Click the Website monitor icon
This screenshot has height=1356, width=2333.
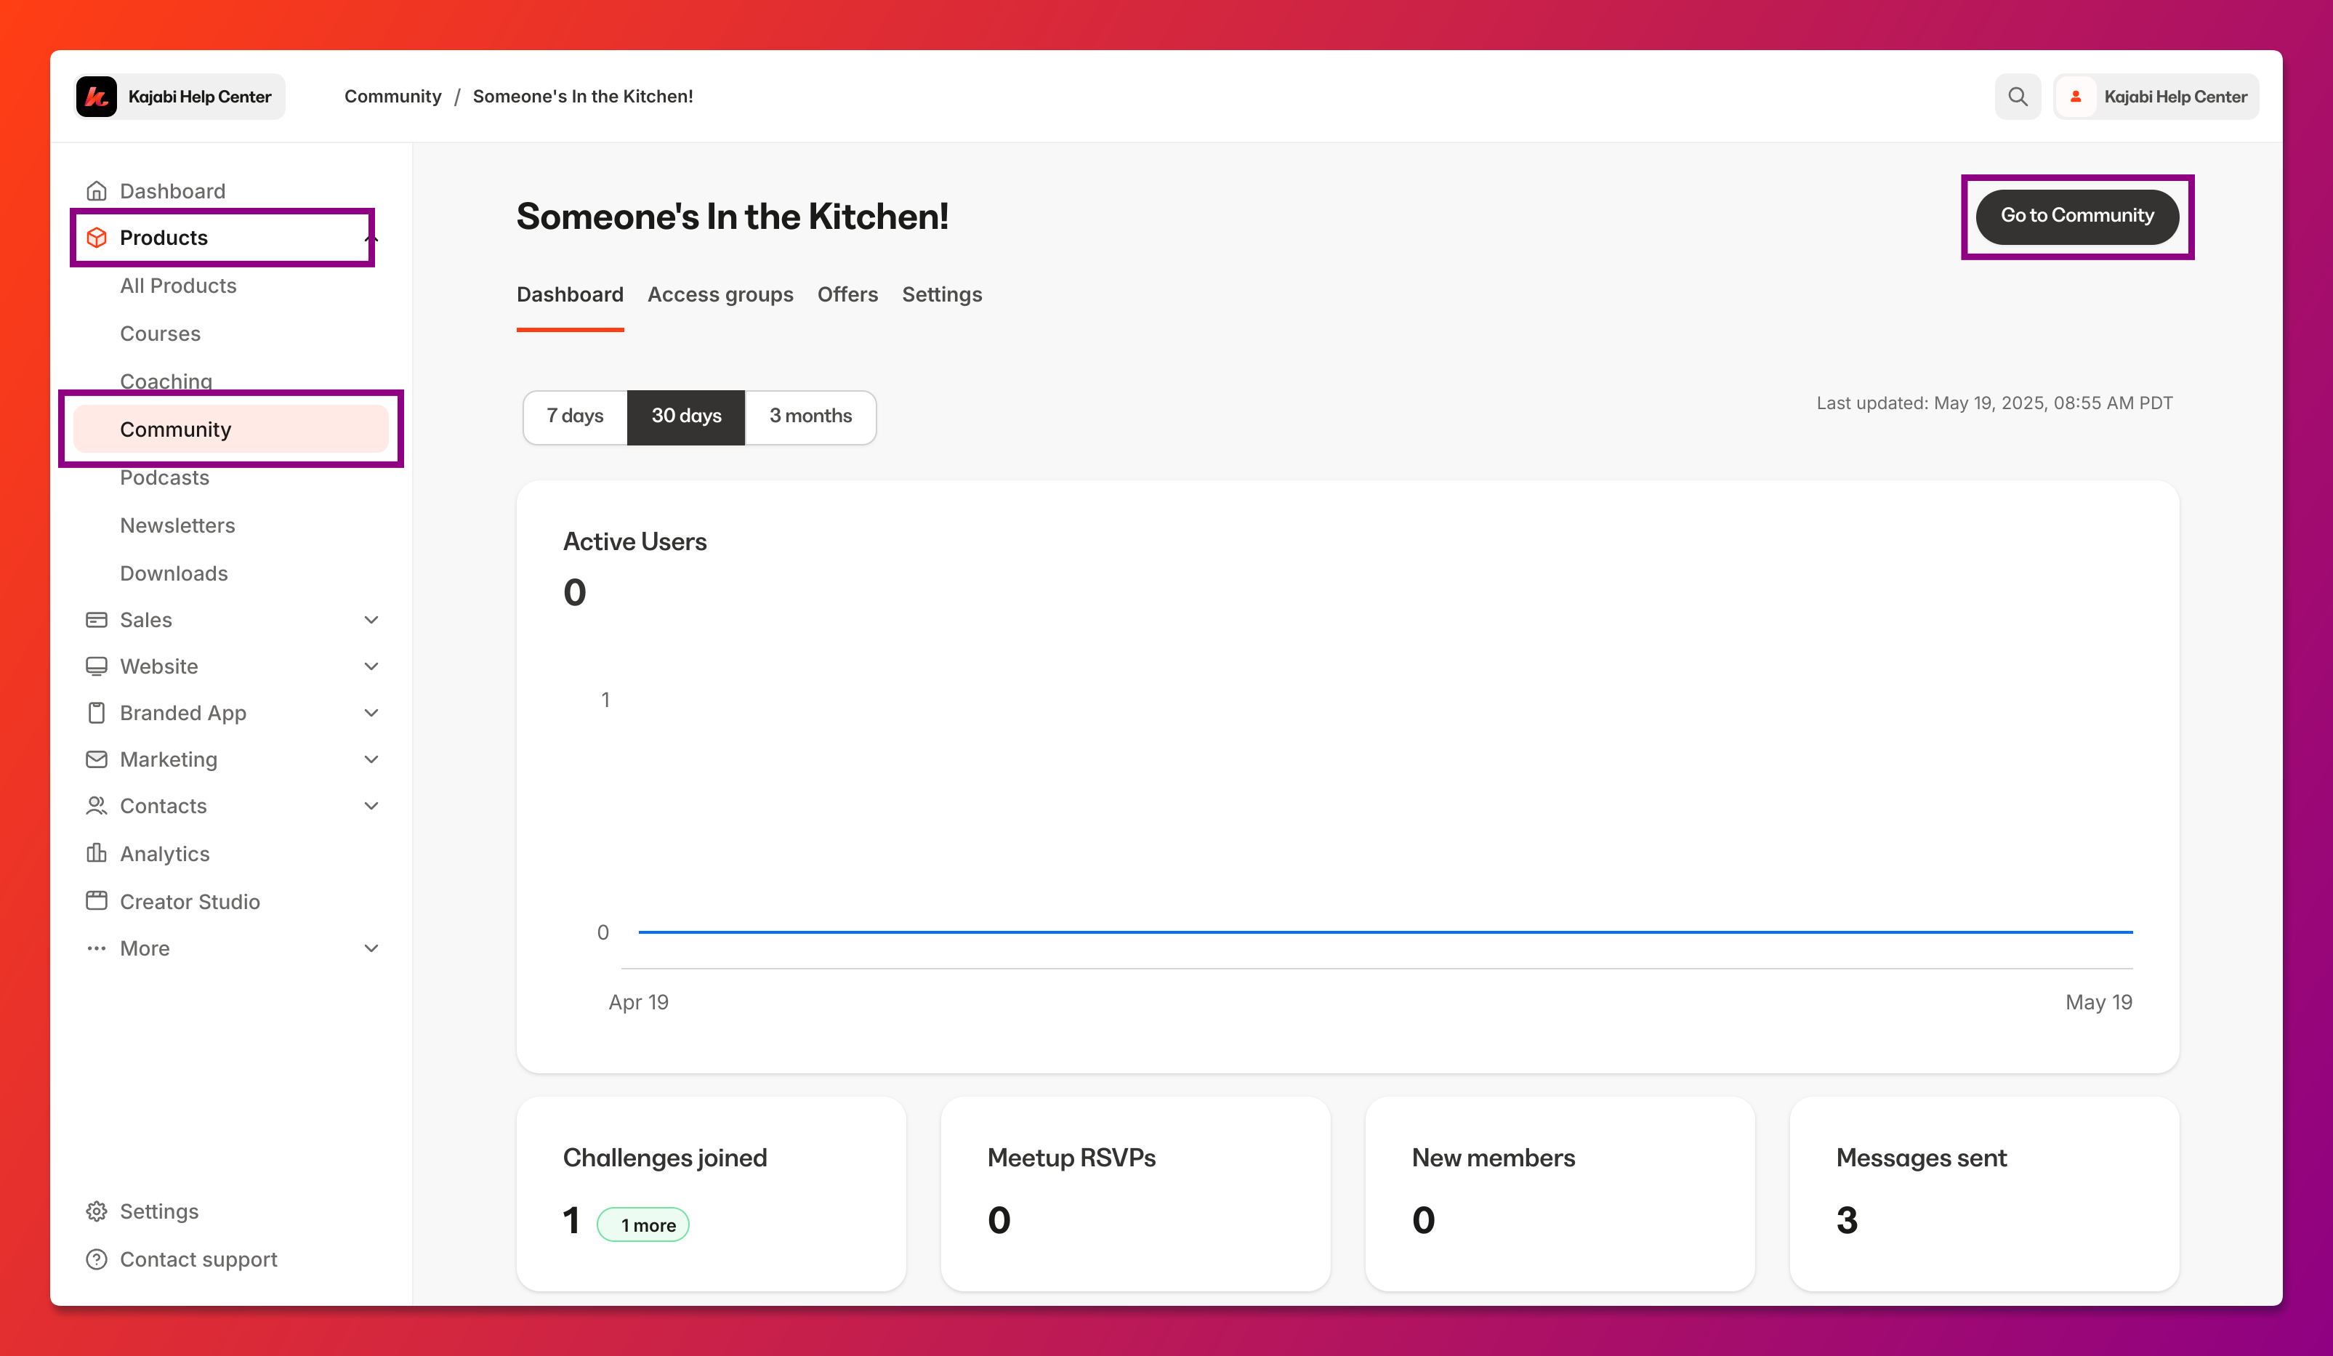point(96,666)
